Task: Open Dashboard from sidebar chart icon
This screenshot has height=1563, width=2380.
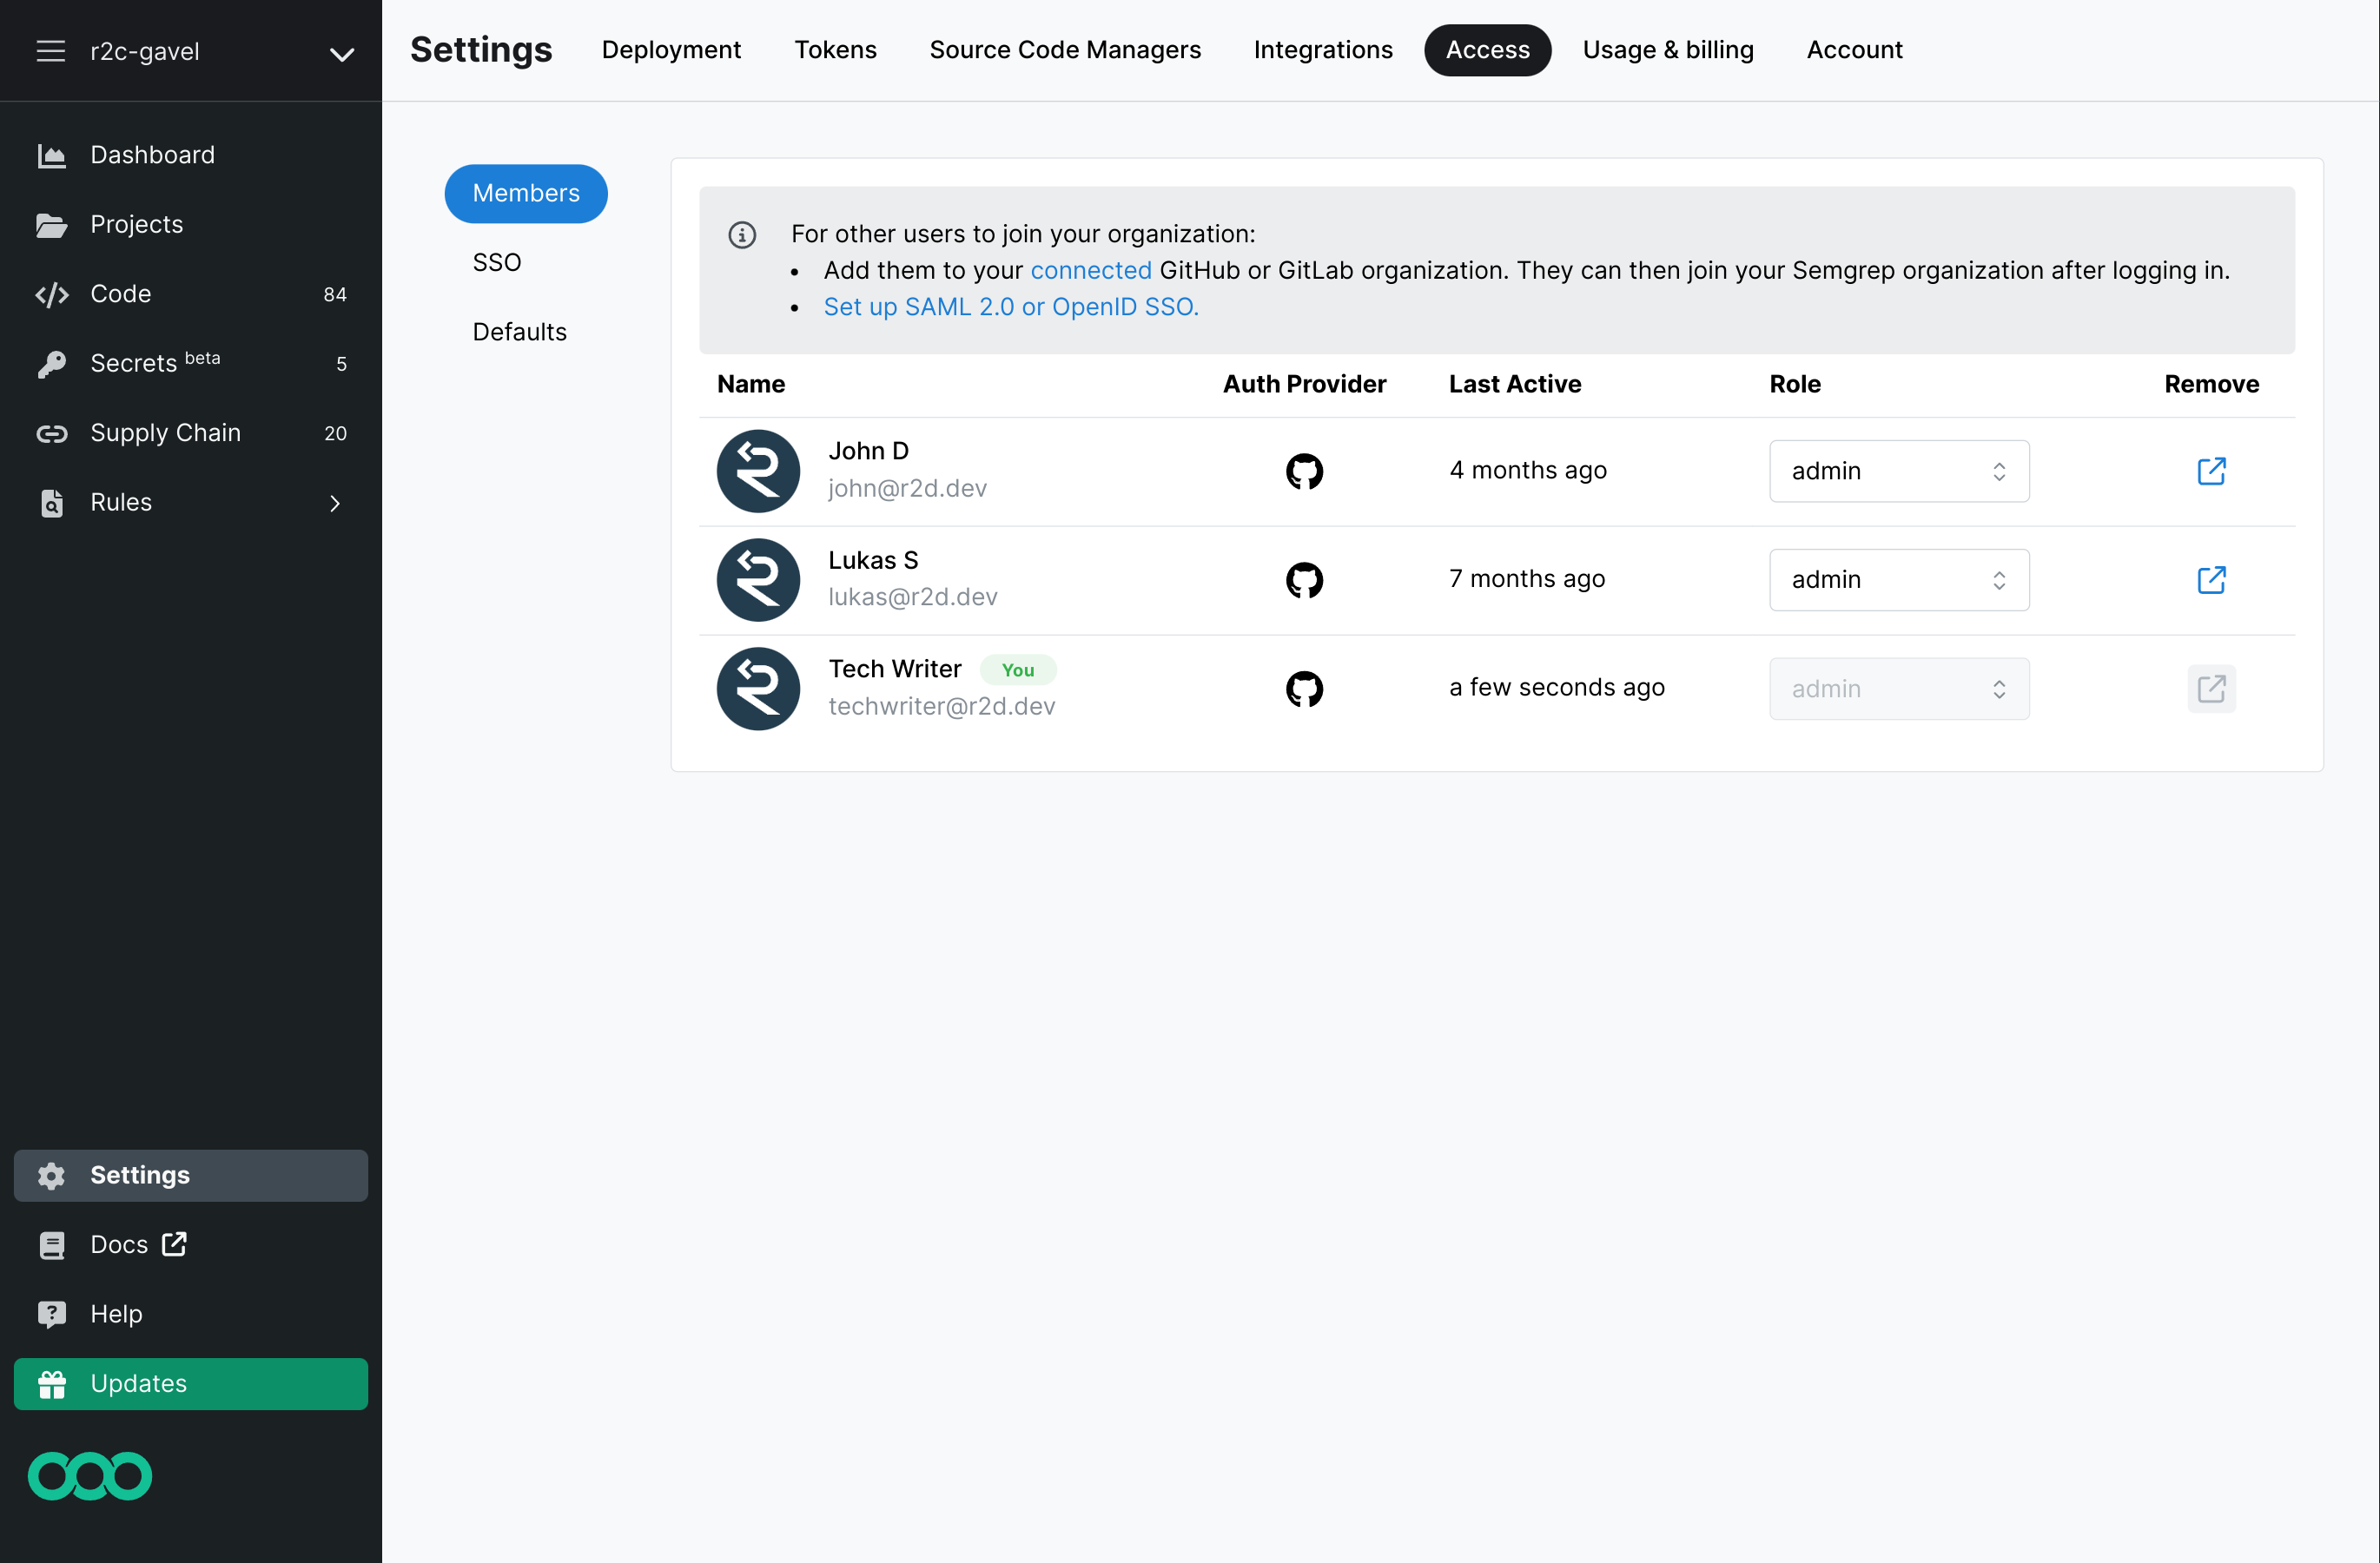Action: [52, 155]
